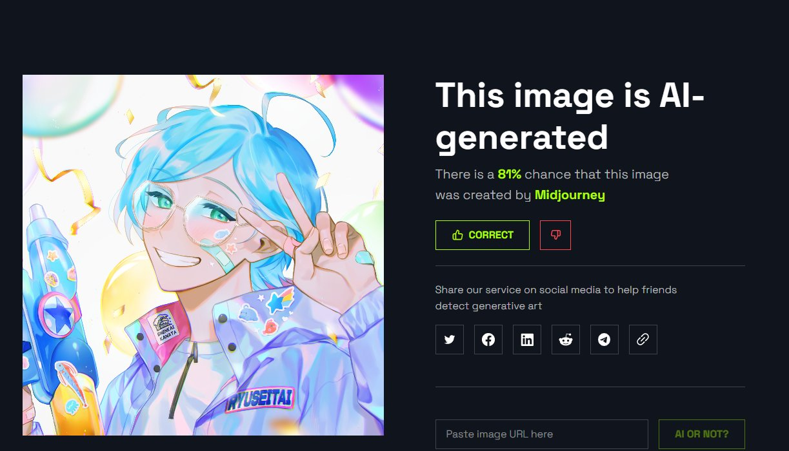Focus the Paste image URL here field
Image resolution: width=789 pixels, height=451 pixels.
[542, 434]
